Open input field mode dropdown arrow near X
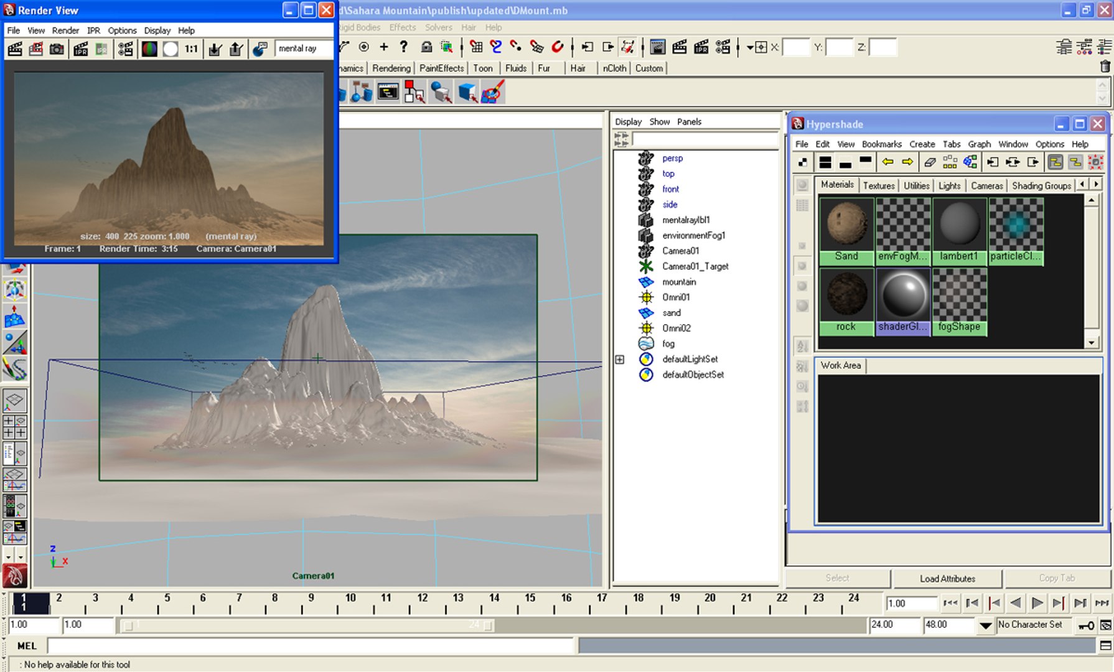The image size is (1114, 672). (x=750, y=47)
